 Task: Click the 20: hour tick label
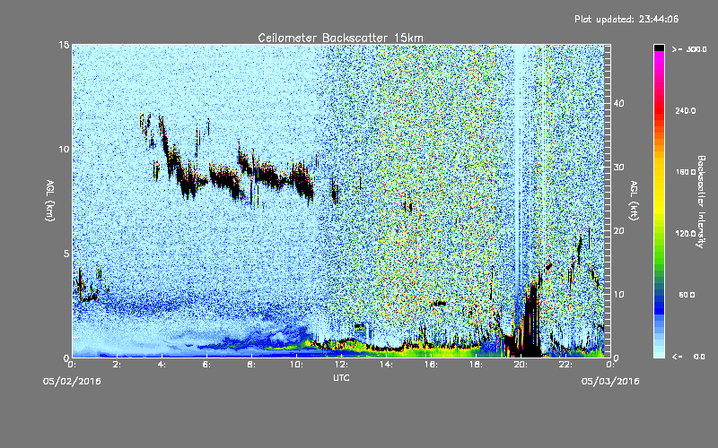[521, 365]
